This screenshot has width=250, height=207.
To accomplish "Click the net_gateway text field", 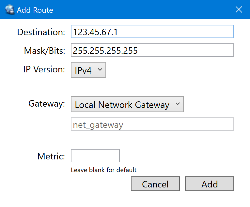I will tap(152, 124).
